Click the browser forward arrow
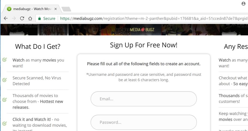 tap(14, 19)
